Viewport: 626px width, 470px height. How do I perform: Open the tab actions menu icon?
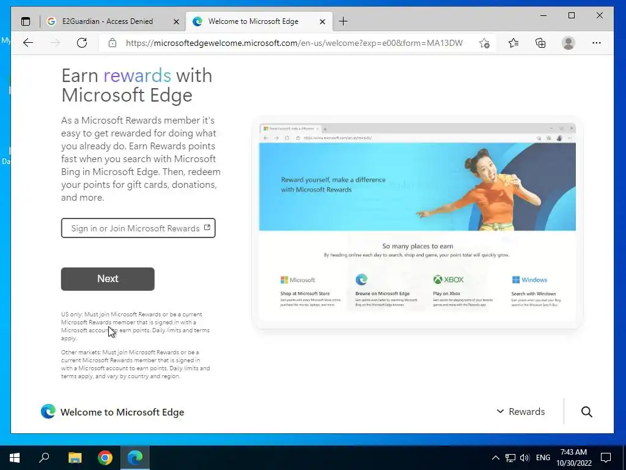pos(26,21)
